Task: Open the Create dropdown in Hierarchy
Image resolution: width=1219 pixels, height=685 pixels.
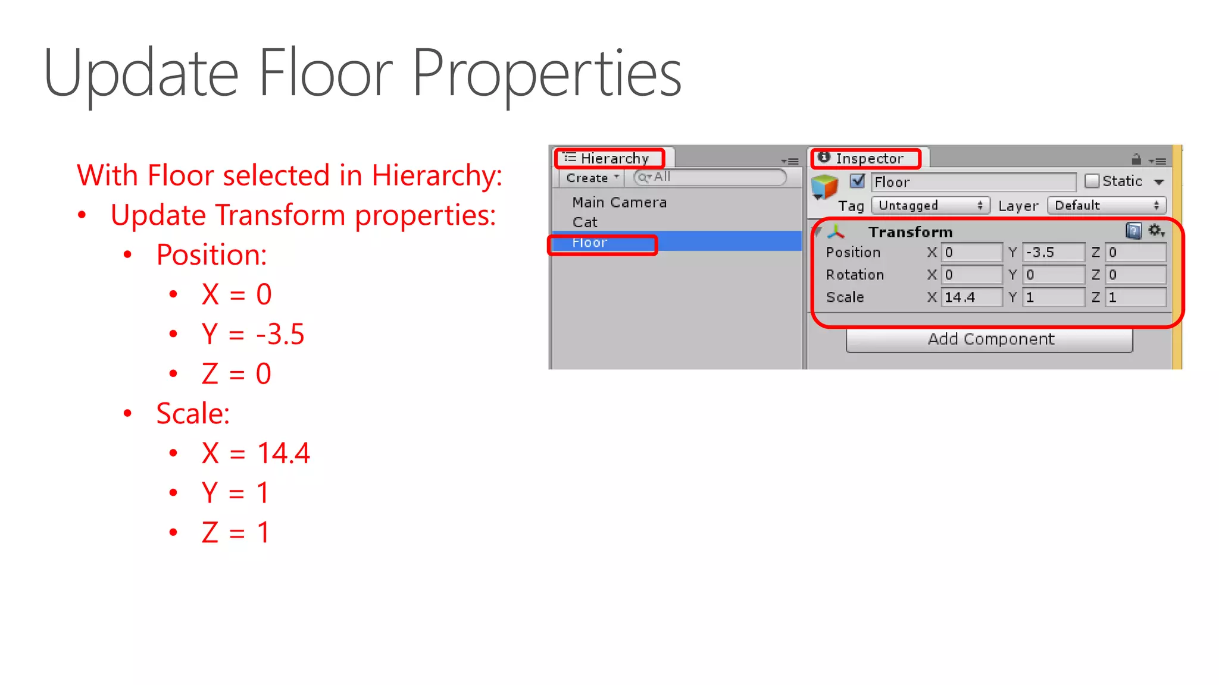Action: (592, 178)
